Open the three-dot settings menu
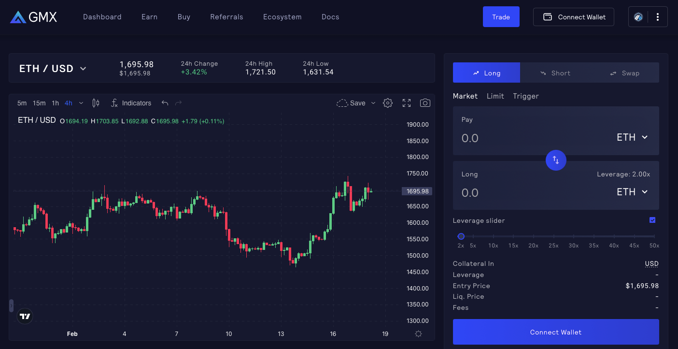678x349 pixels. pos(658,17)
